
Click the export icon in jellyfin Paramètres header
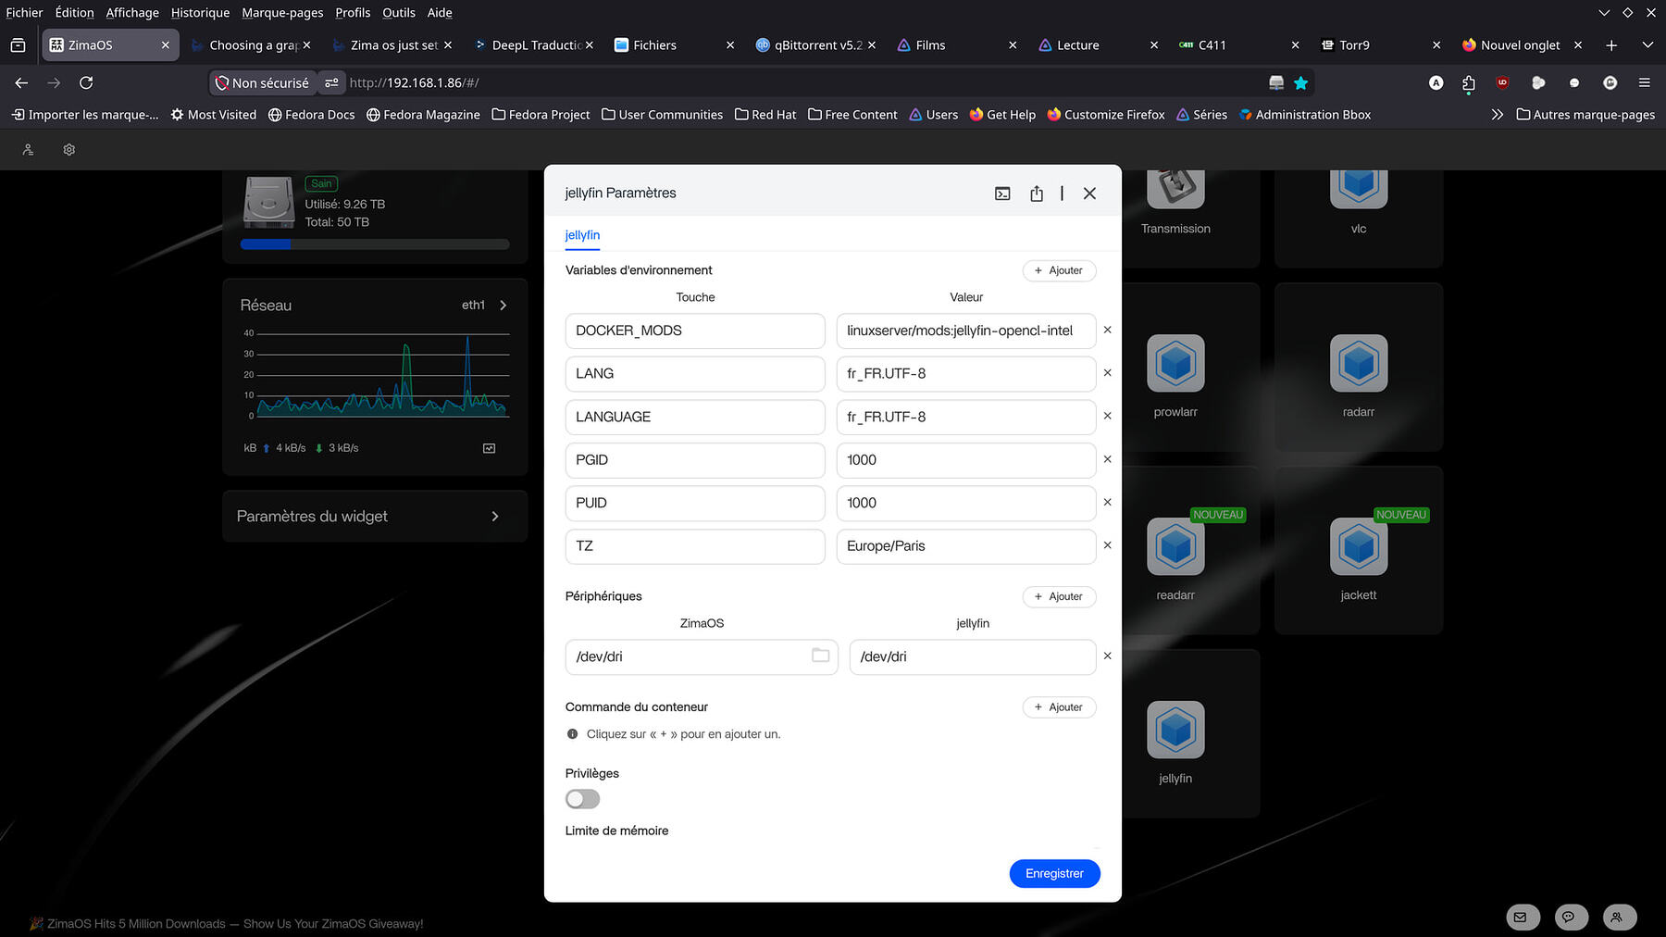1037,194
